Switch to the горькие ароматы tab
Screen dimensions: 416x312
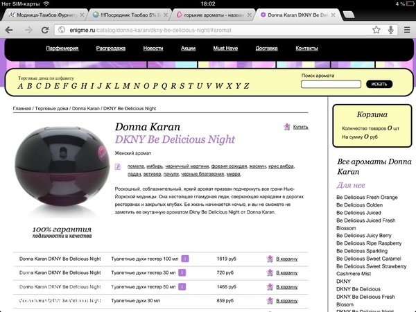click(208, 14)
